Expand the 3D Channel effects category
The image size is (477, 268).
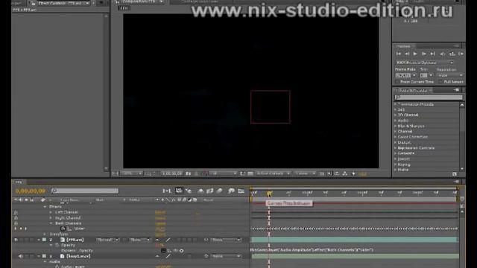[396, 115]
